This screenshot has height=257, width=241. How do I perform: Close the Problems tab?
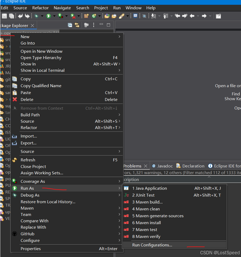coord(145,166)
